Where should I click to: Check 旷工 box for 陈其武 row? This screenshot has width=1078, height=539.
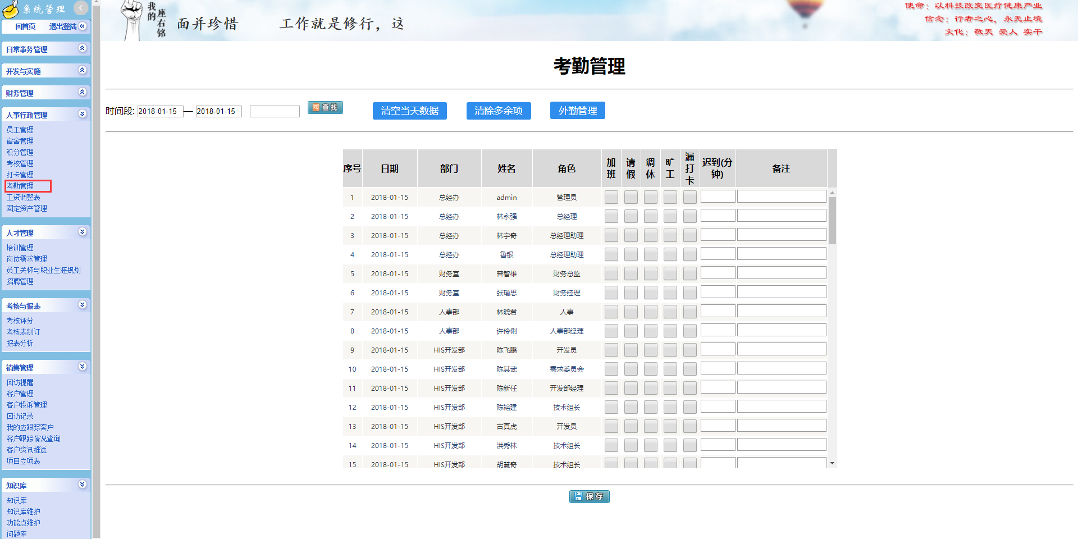tap(670, 369)
